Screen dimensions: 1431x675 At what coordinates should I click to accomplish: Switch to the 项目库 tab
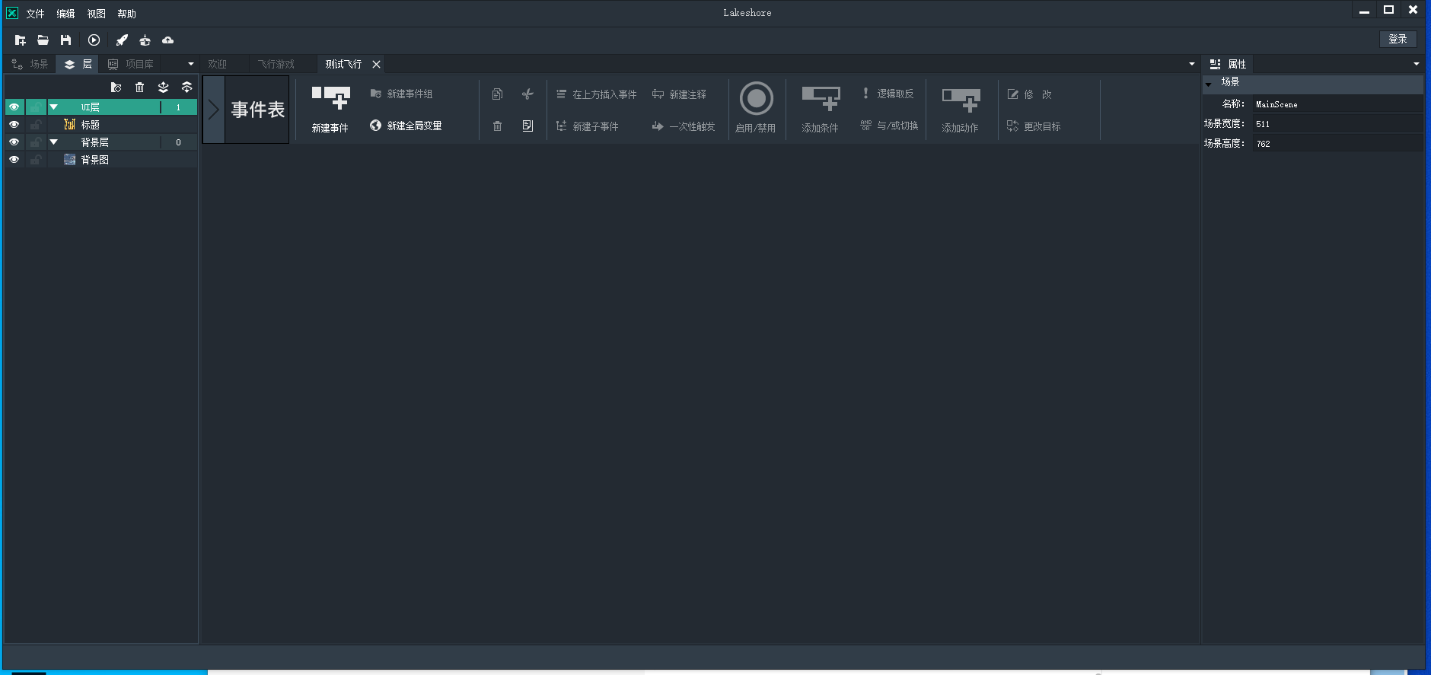point(130,64)
